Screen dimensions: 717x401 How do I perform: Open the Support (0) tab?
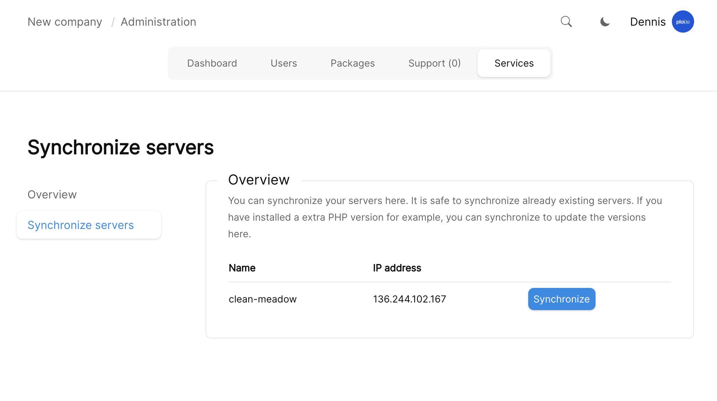click(435, 63)
